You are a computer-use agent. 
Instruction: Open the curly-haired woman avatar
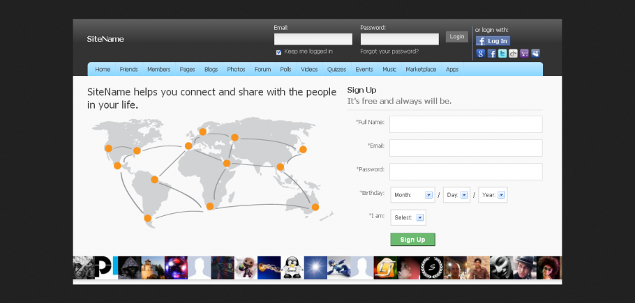pos(548,268)
